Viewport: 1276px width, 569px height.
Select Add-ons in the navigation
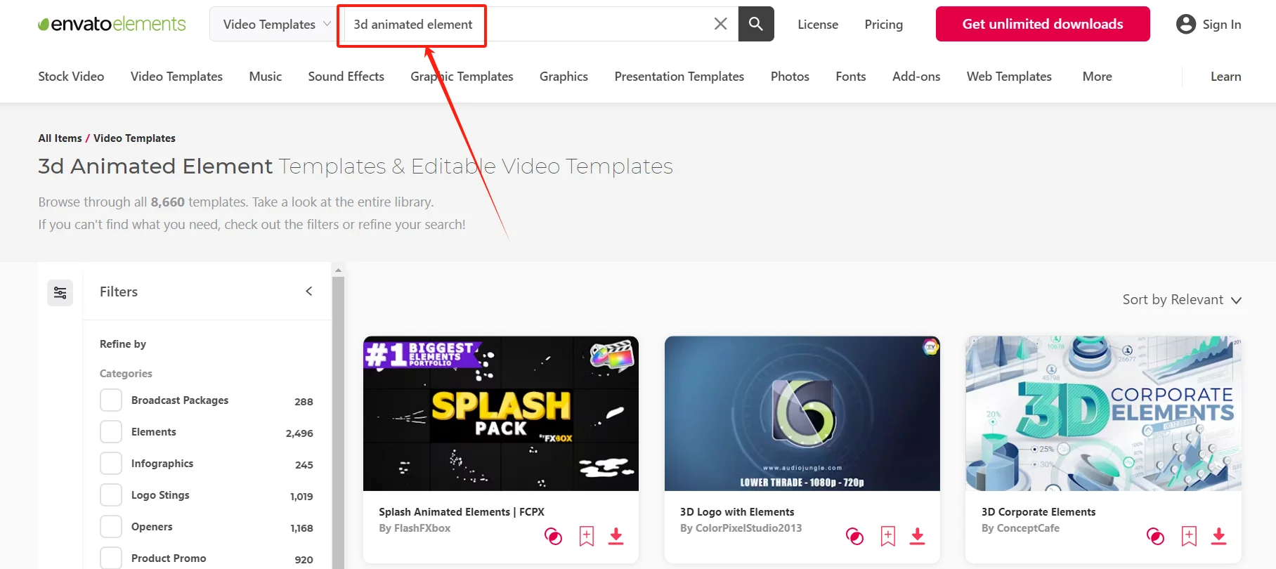(916, 77)
